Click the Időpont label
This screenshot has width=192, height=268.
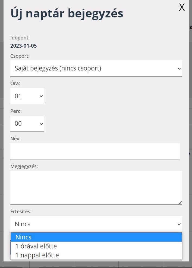click(x=20, y=38)
